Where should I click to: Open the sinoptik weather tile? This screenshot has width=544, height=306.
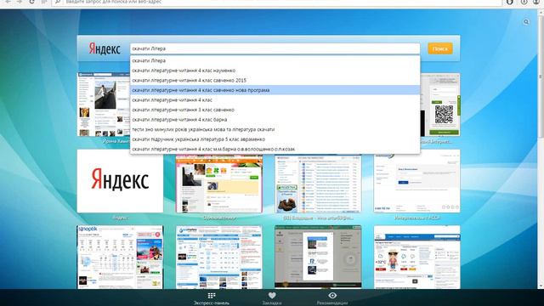120,257
